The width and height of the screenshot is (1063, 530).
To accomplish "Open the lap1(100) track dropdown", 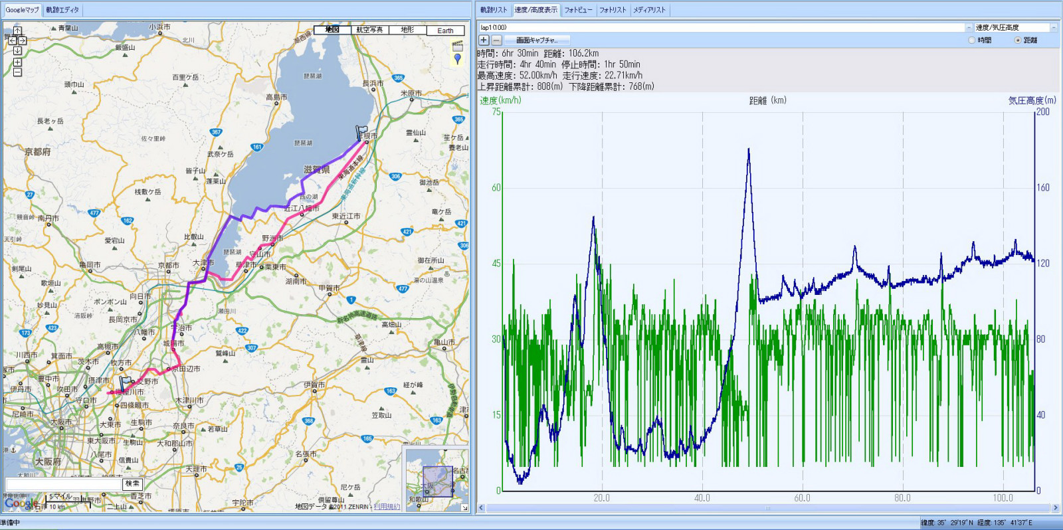I will click(968, 27).
